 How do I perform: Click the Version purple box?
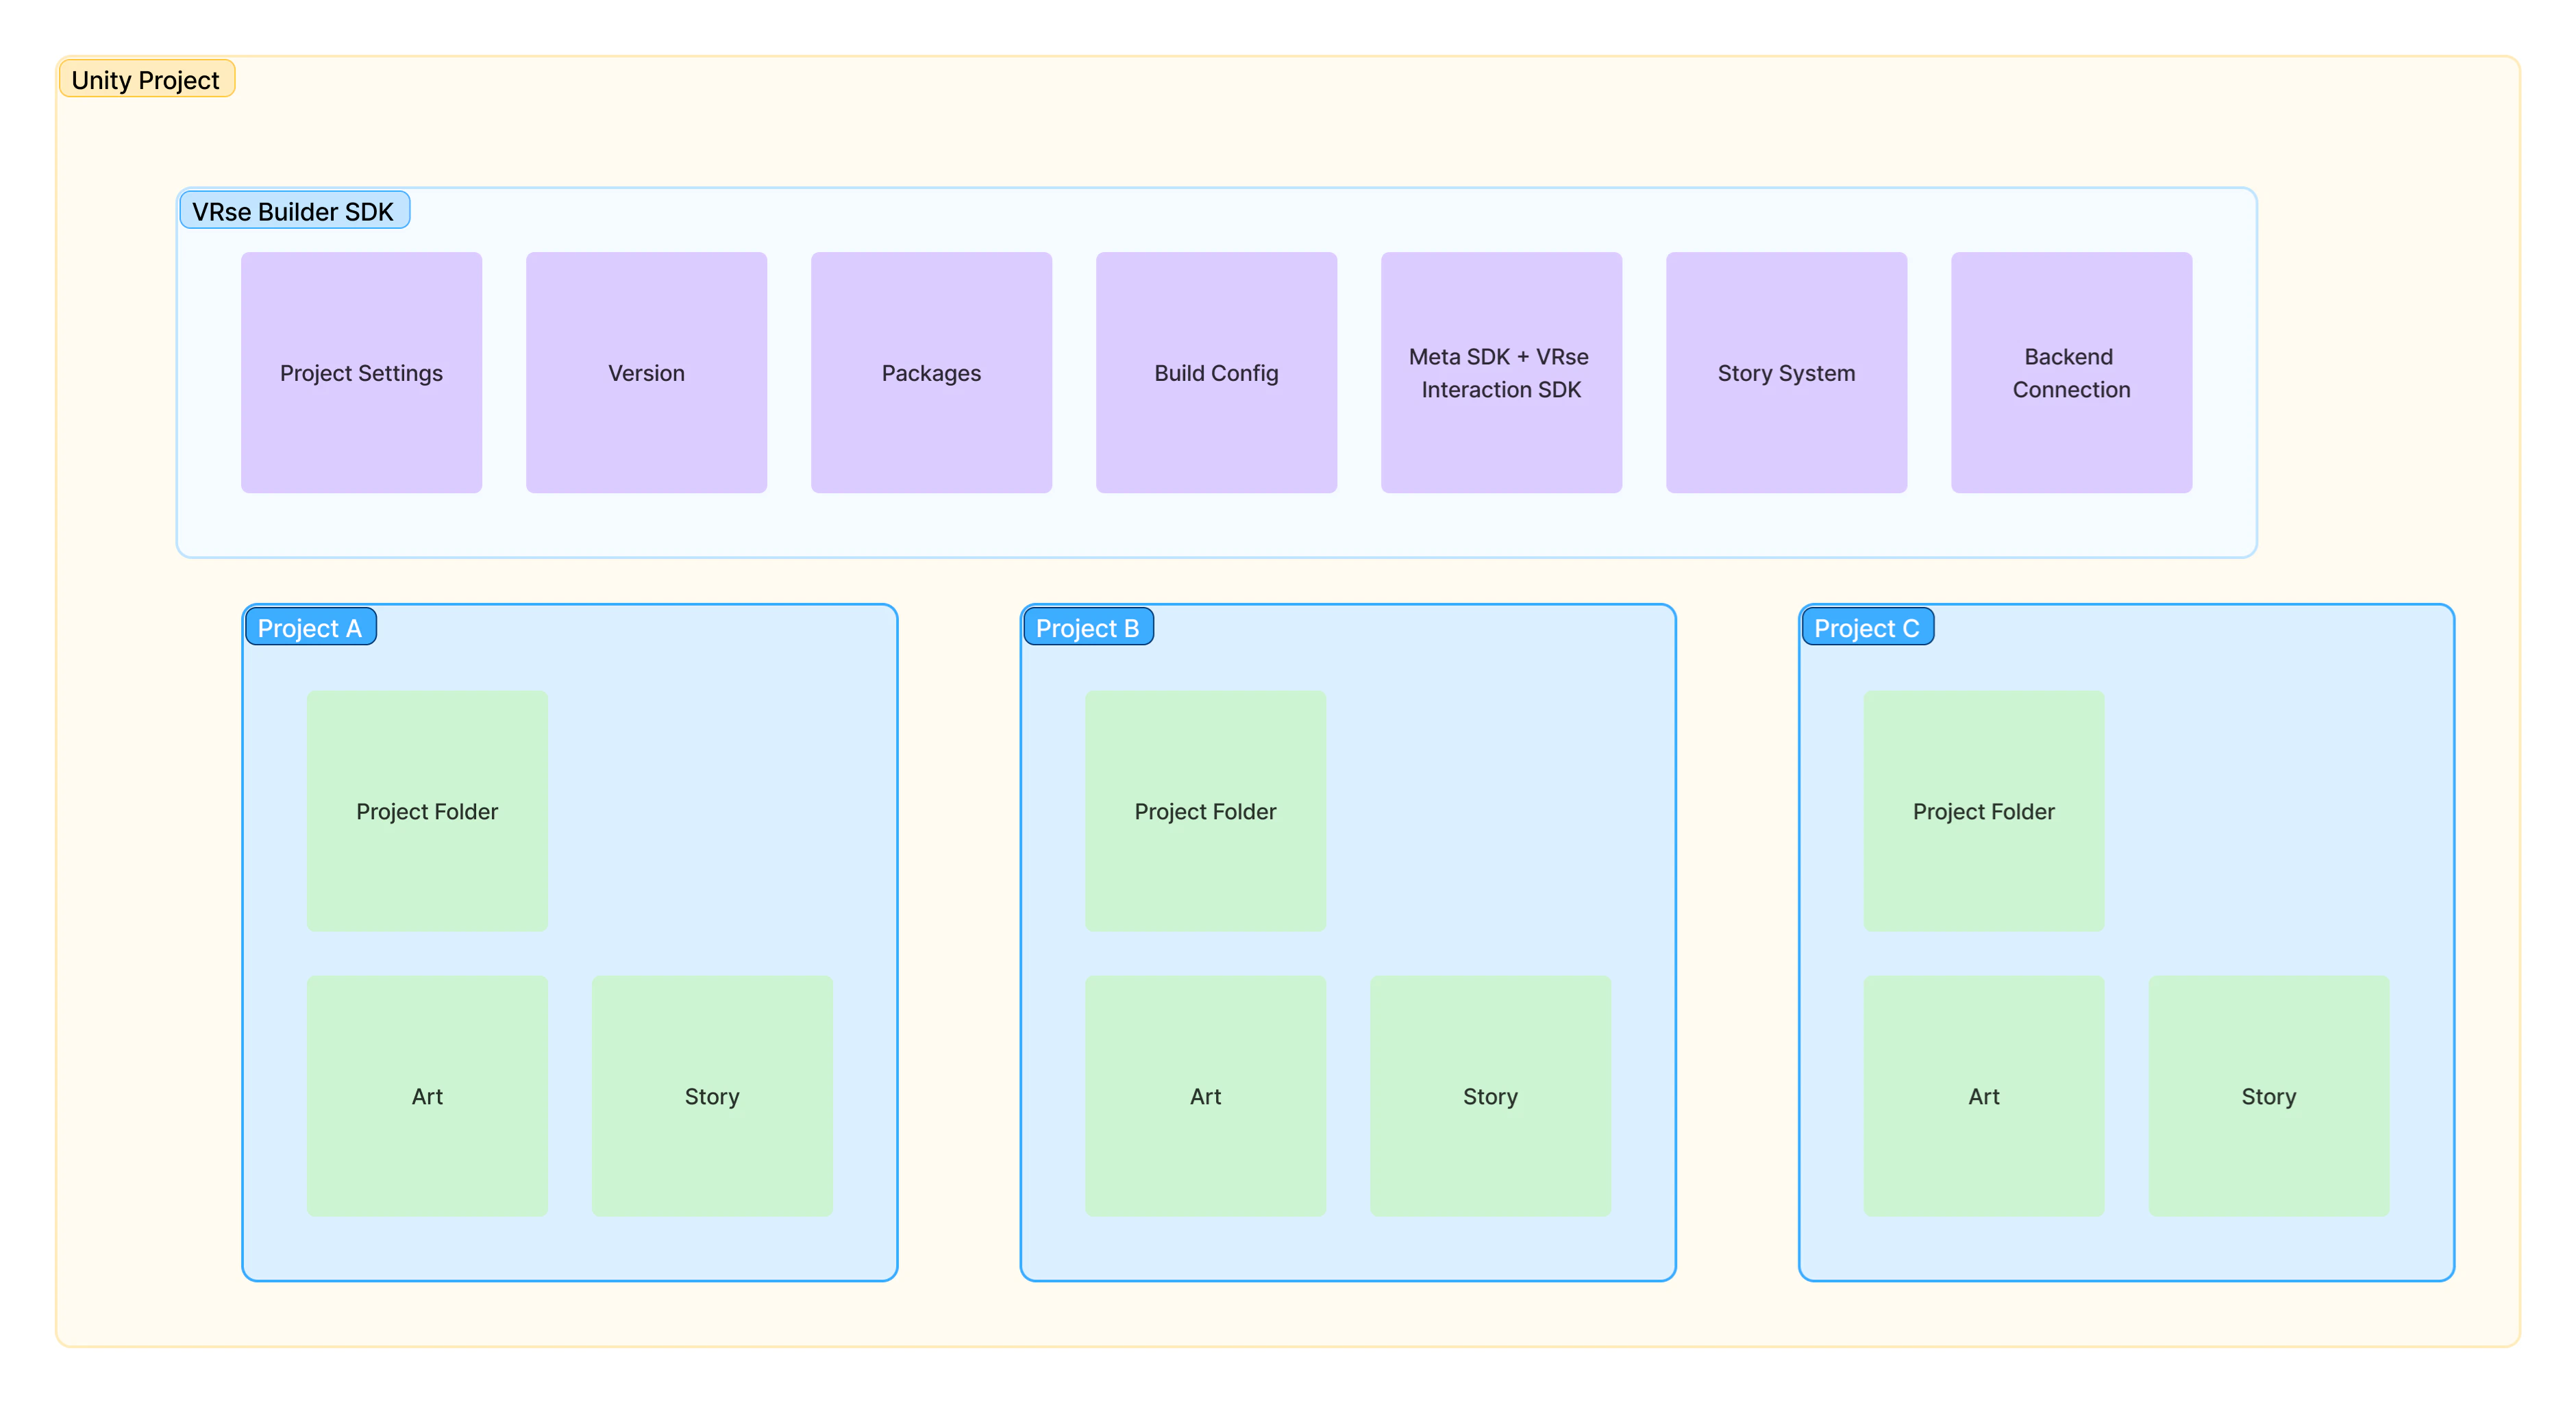tap(646, 372)
